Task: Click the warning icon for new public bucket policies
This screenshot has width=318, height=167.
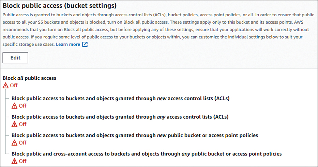Action: [x=14, y=143]
